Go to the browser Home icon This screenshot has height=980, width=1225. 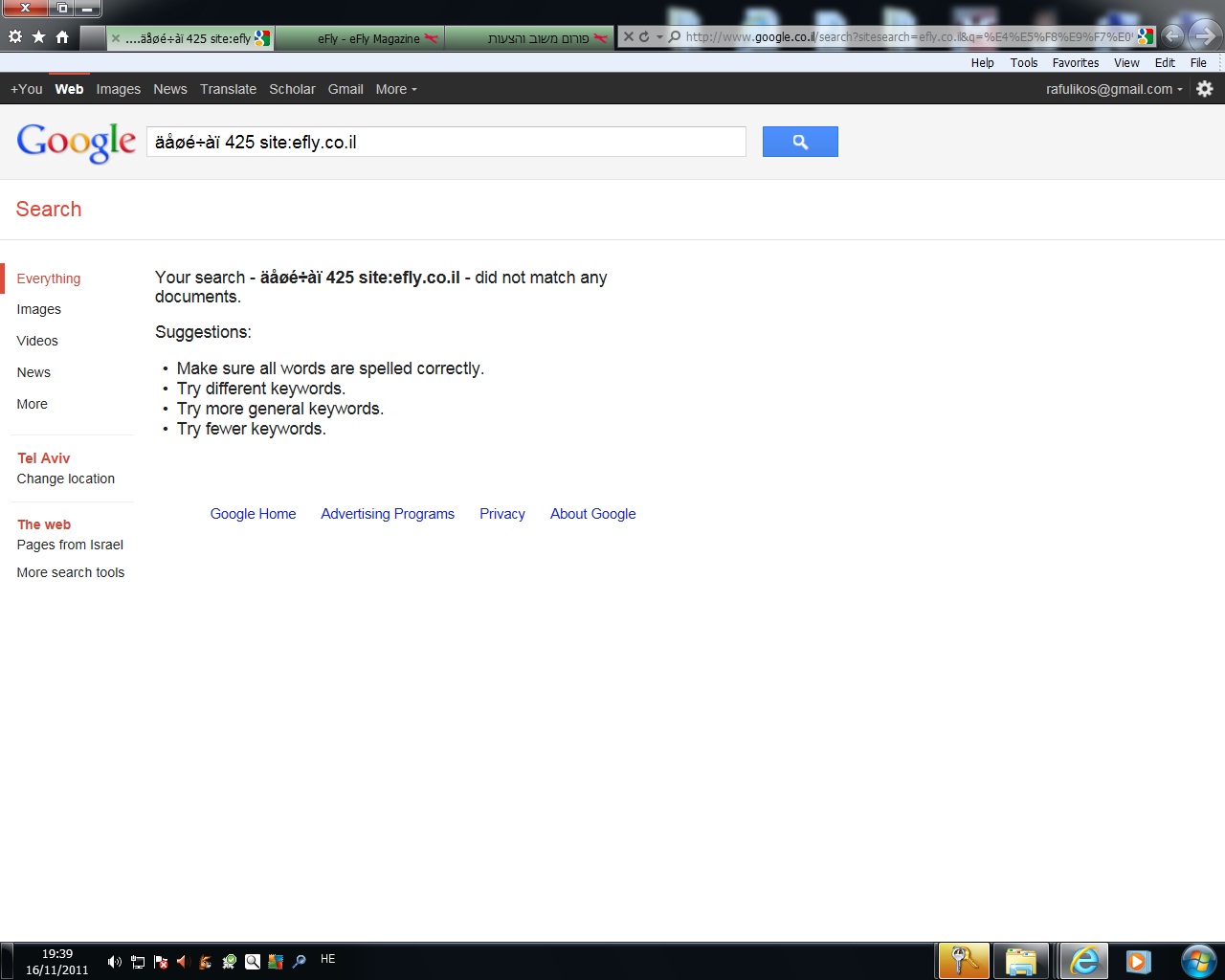62,37
